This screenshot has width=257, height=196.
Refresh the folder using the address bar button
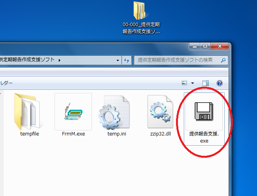point(127,61)
